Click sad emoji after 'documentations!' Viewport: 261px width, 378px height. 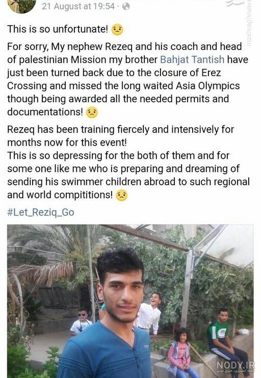coord(92,112)
